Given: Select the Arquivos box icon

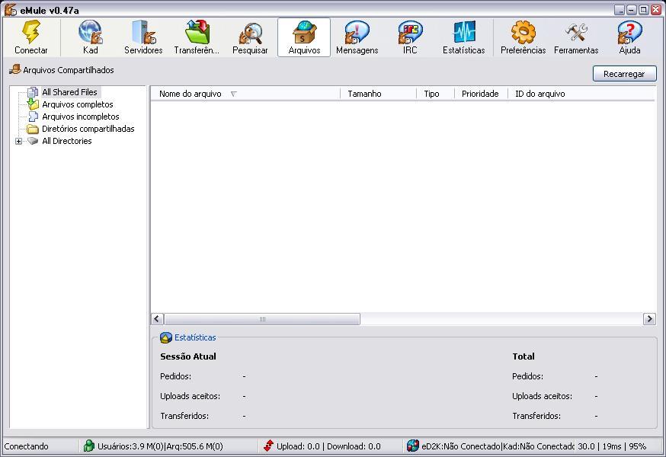Looking at the screenshot, I should pos(304,32).
